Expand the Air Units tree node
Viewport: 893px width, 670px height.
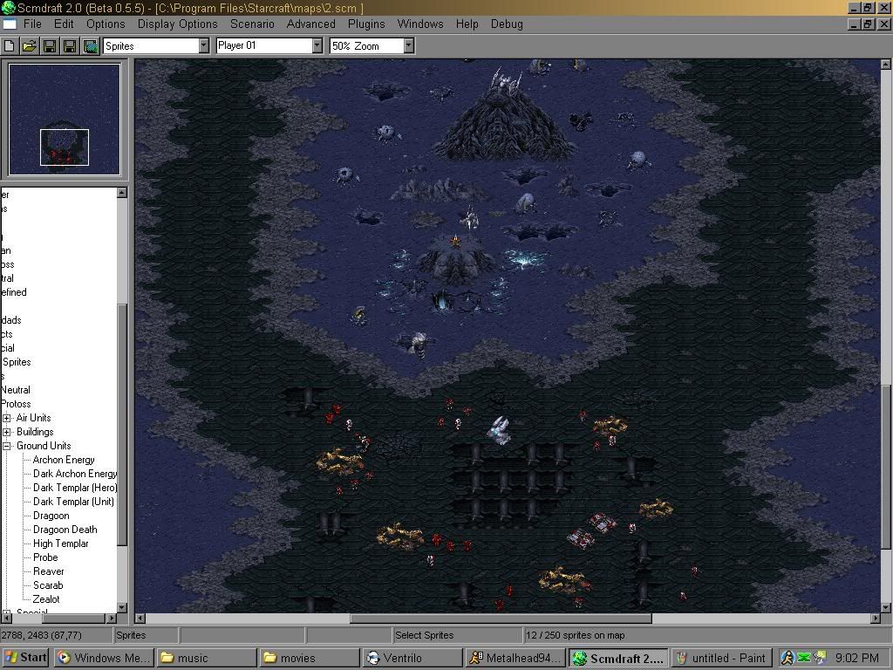[7, 418]
